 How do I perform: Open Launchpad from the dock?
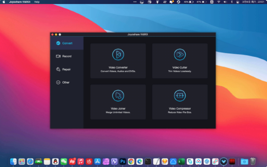22,161
